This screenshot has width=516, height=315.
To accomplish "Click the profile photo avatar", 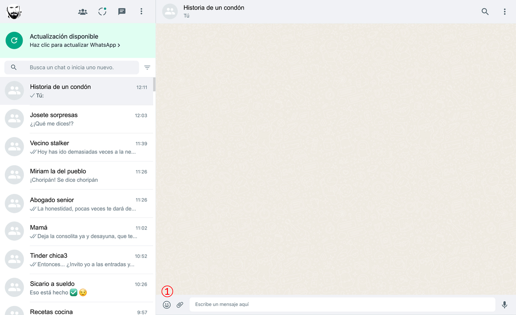I will [14, 12].
